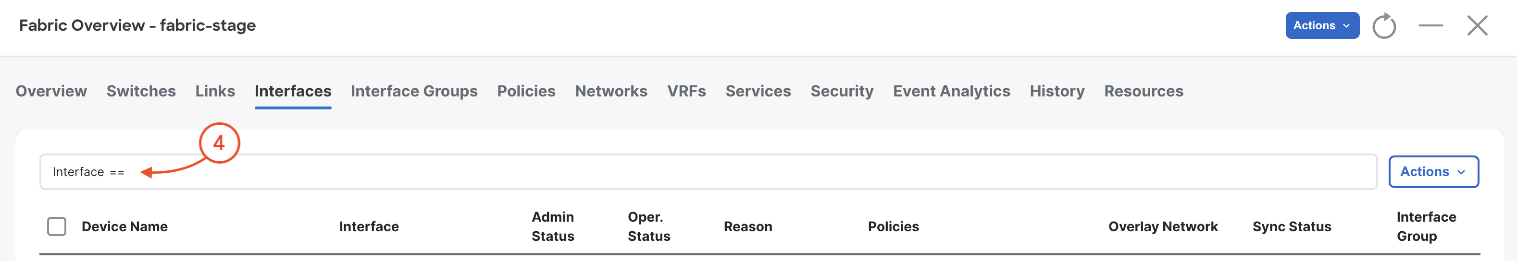
Task: Switch to the Event Analytics tab
Action: tap(951, 91)
